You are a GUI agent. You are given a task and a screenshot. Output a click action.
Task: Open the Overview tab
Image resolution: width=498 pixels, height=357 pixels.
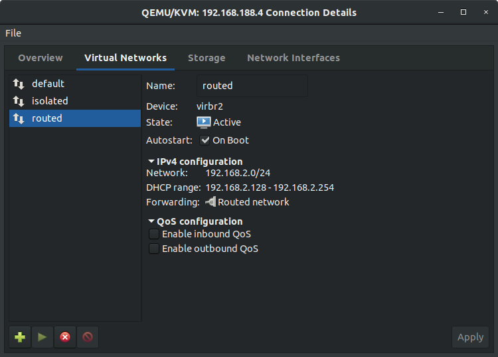click(x=41, y=58)
